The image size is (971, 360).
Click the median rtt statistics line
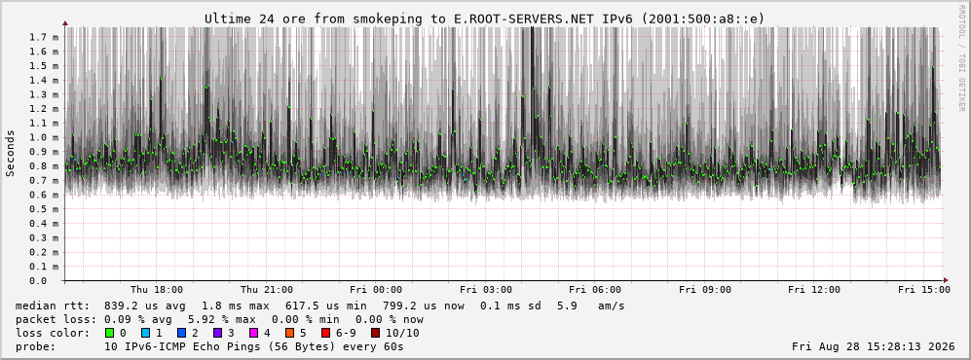[320, 306]
